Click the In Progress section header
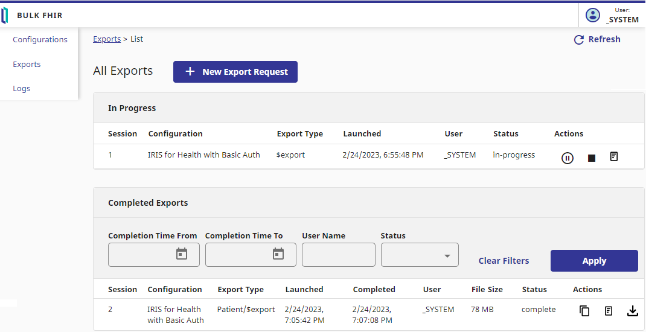The width and height of the screenshot is (646, 332). click(132, 108)
